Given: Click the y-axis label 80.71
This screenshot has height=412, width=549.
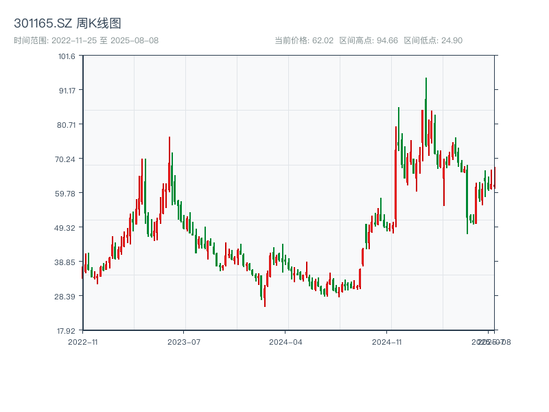Looking at the screenshot, I should (67, 125).
